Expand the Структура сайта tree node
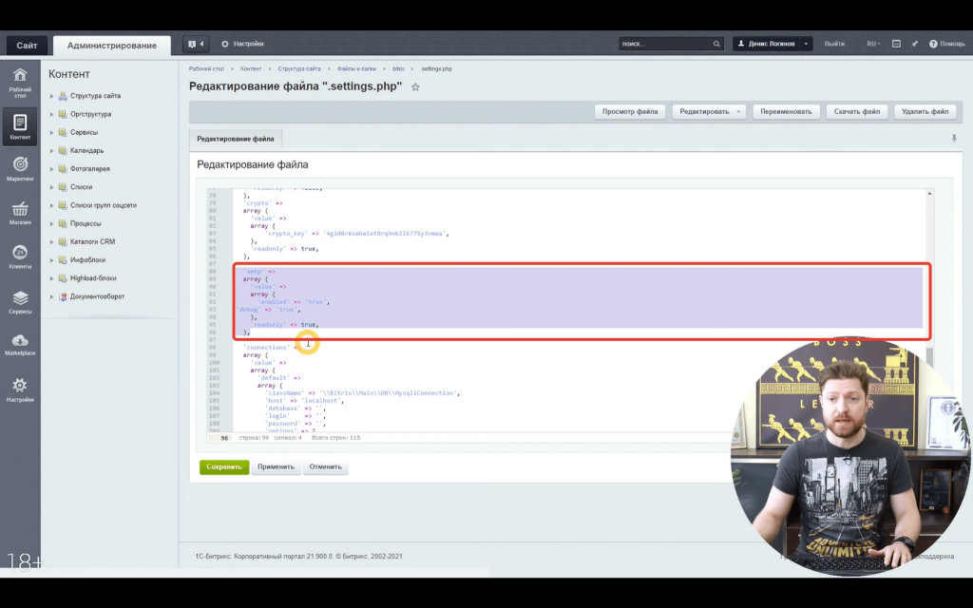 click(51, 96)
